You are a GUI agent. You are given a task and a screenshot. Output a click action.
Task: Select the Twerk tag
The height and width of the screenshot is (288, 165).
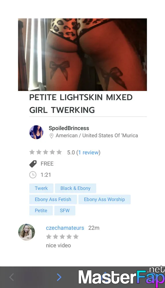(41, 188)
